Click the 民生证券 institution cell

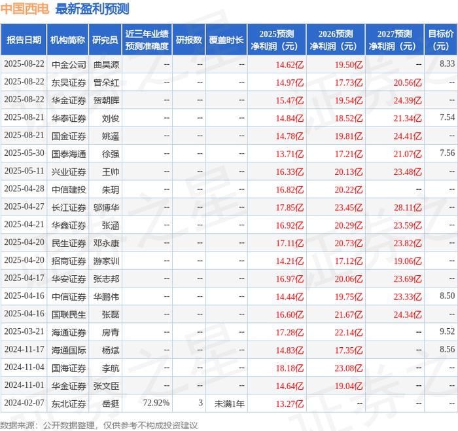pos(69,243)
